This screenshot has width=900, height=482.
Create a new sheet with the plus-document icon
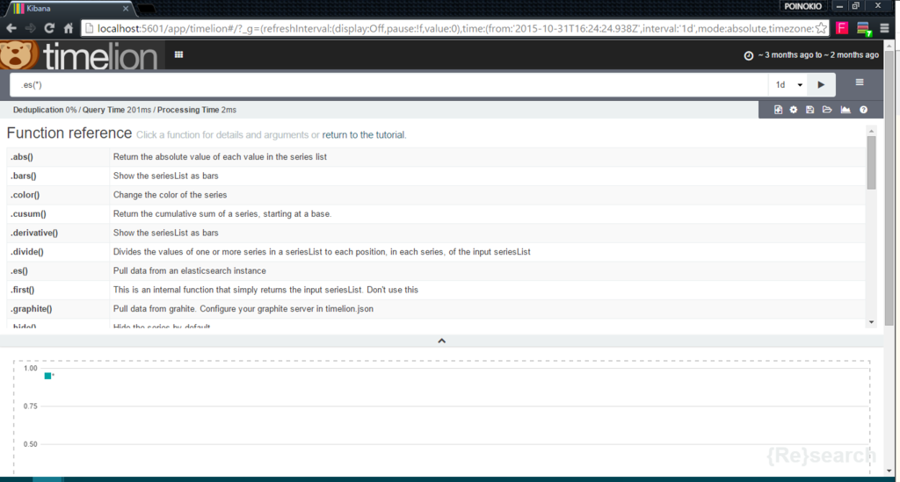778,110
